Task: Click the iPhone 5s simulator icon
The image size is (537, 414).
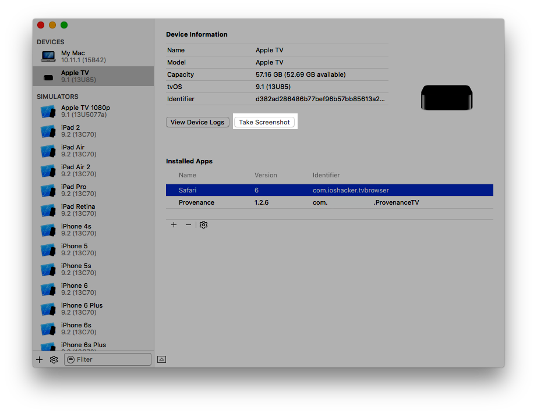Action: coord(48,270)
